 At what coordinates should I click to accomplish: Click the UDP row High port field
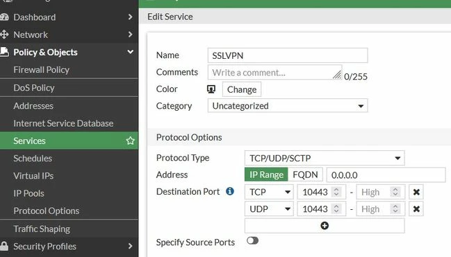point(381,209)
